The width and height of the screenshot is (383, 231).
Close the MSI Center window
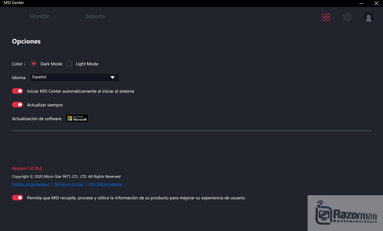pos(376,3)
